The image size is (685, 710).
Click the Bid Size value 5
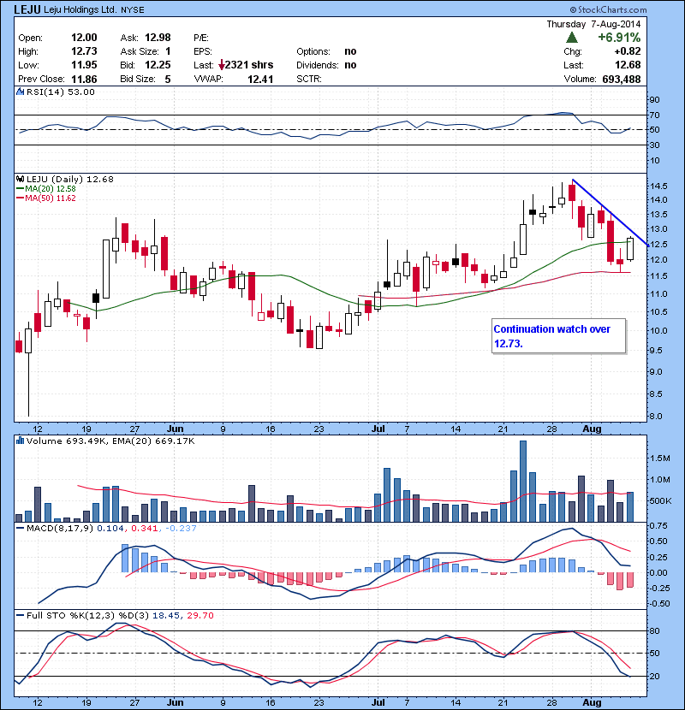coord(168,80)
